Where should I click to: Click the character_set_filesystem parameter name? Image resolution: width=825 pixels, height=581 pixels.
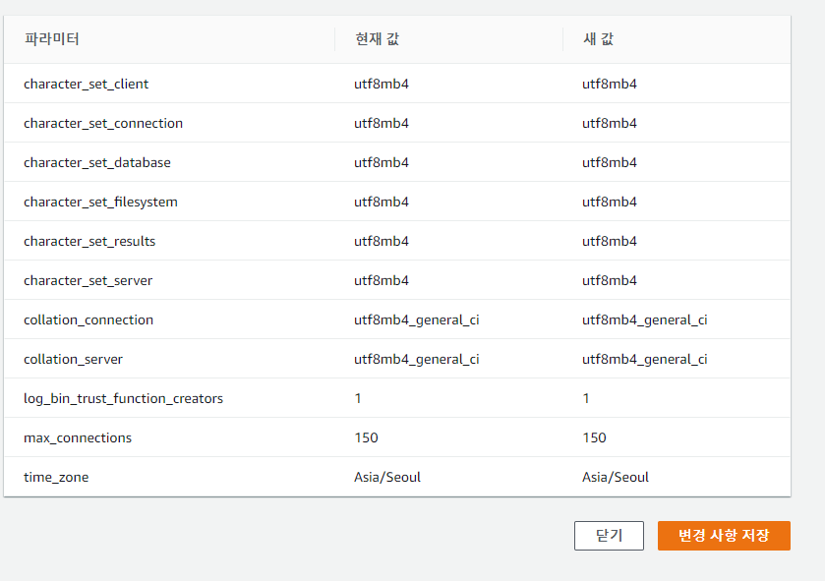(x=100, y=202)
